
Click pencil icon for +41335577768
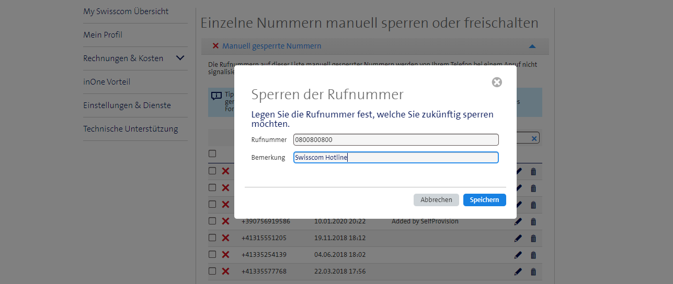(518, 271)
